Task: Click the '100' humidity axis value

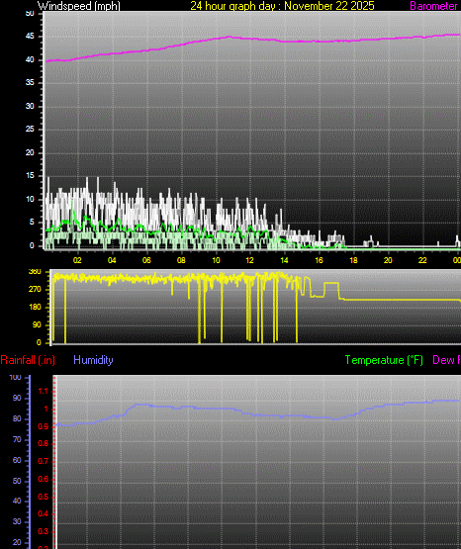Action: pos(16,378)
